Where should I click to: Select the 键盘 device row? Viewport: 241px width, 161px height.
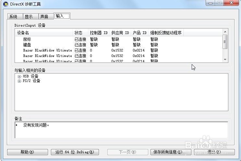[x=119, y=45]
